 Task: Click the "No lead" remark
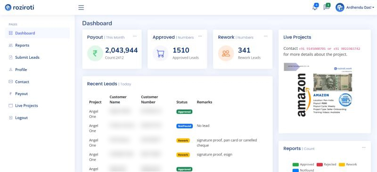[x=203, y=125]
